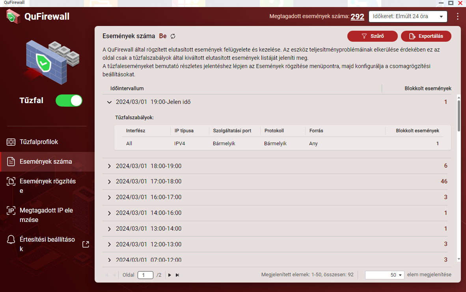Screen dimensions: 466x292
Task: Open Tűzfalprofilok menu item
Action: click(48, 142)
